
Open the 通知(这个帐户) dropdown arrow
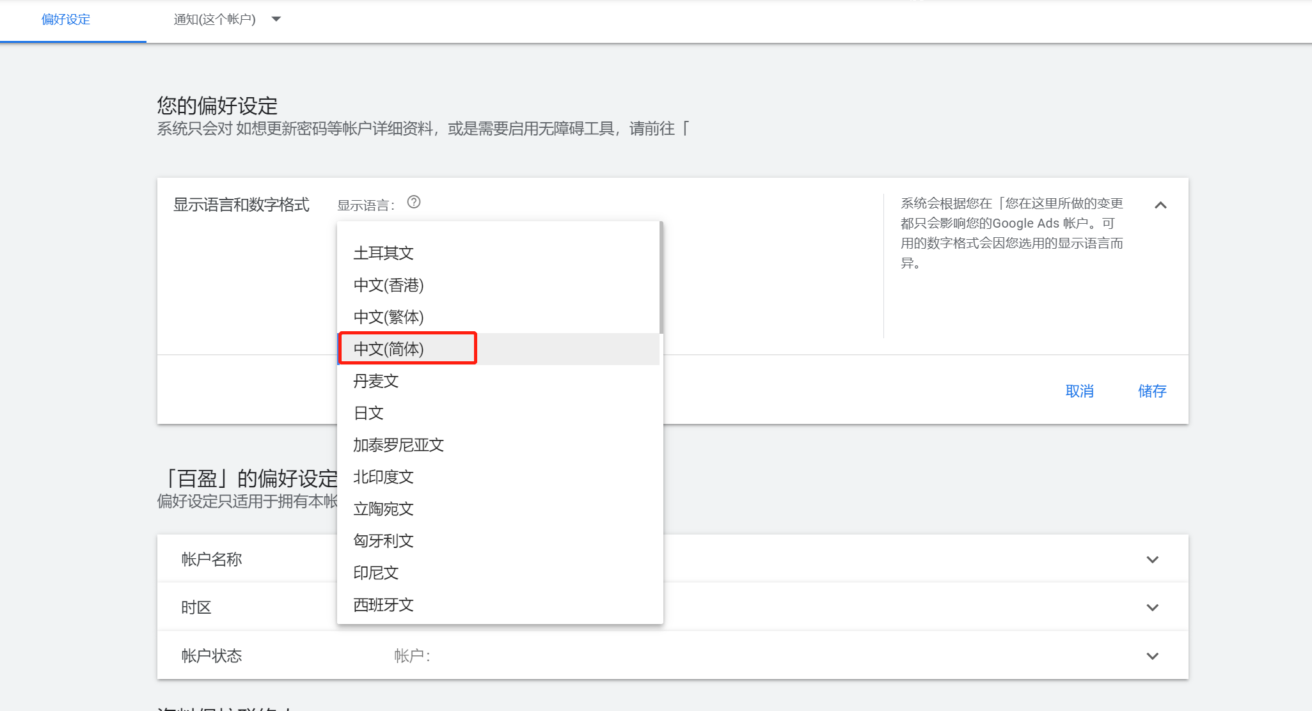click(276, 19)
